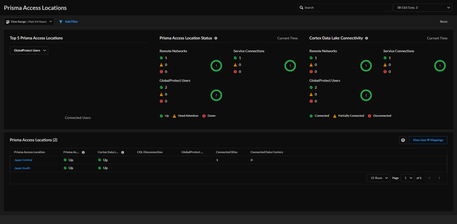The height and width of the screenshot is (224, 457).
Task: Click the orange Partially Connected legend icon
Action: [335, 116]
